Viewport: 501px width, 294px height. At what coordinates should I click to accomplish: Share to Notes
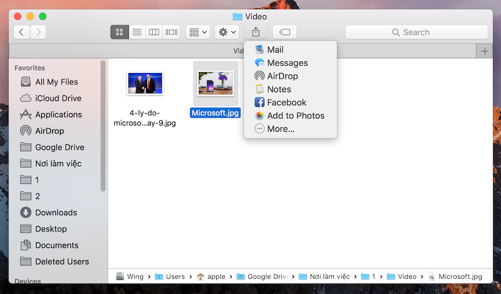point(290,89)
